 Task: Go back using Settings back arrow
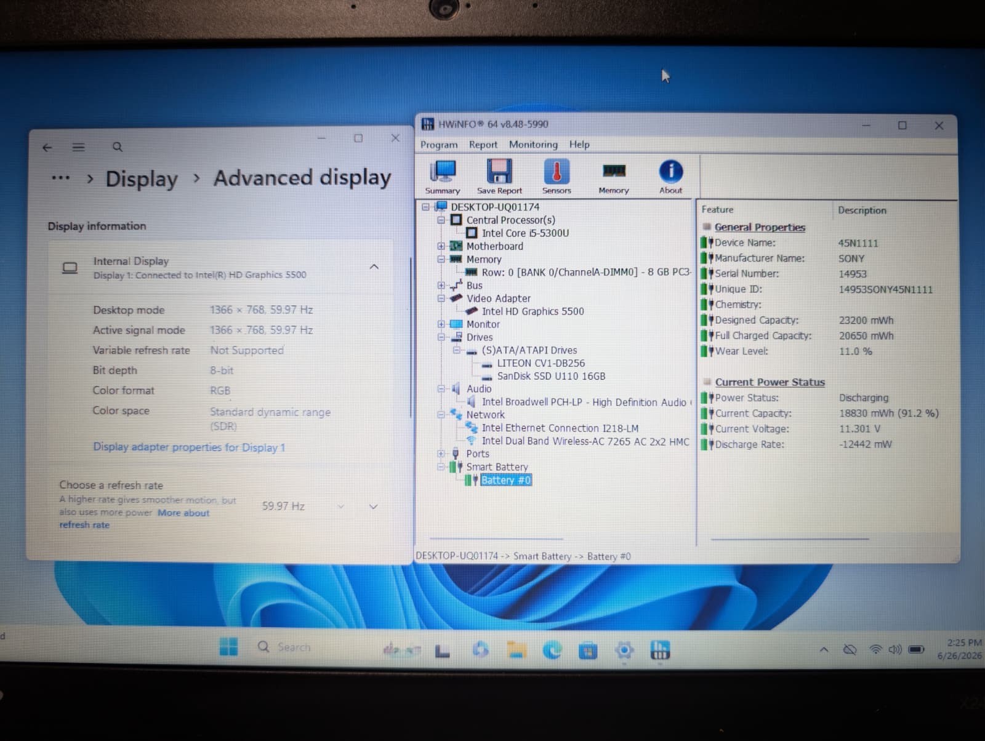tap(47, 148)
